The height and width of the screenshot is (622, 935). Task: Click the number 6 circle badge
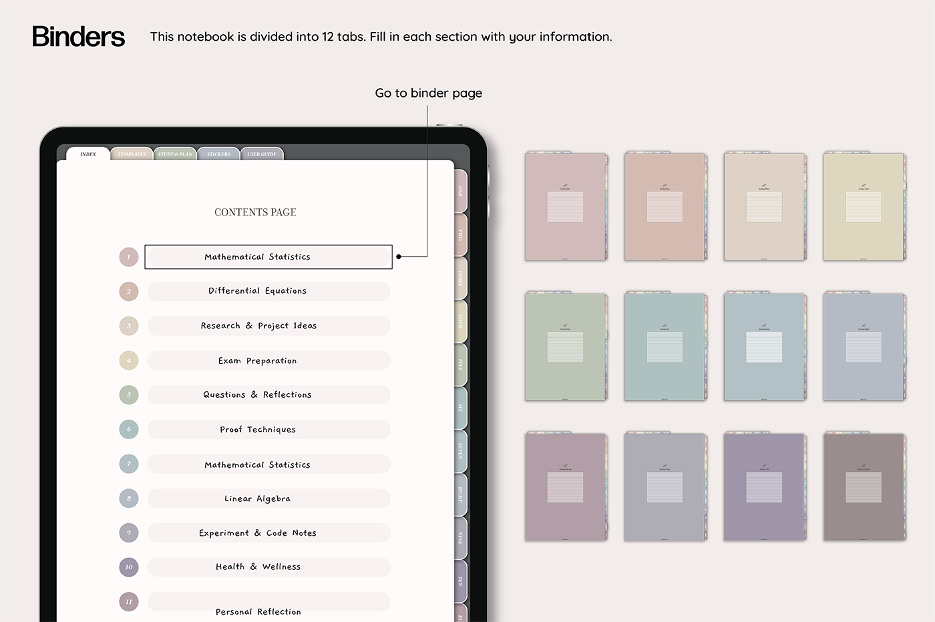(x=129, y=429)
